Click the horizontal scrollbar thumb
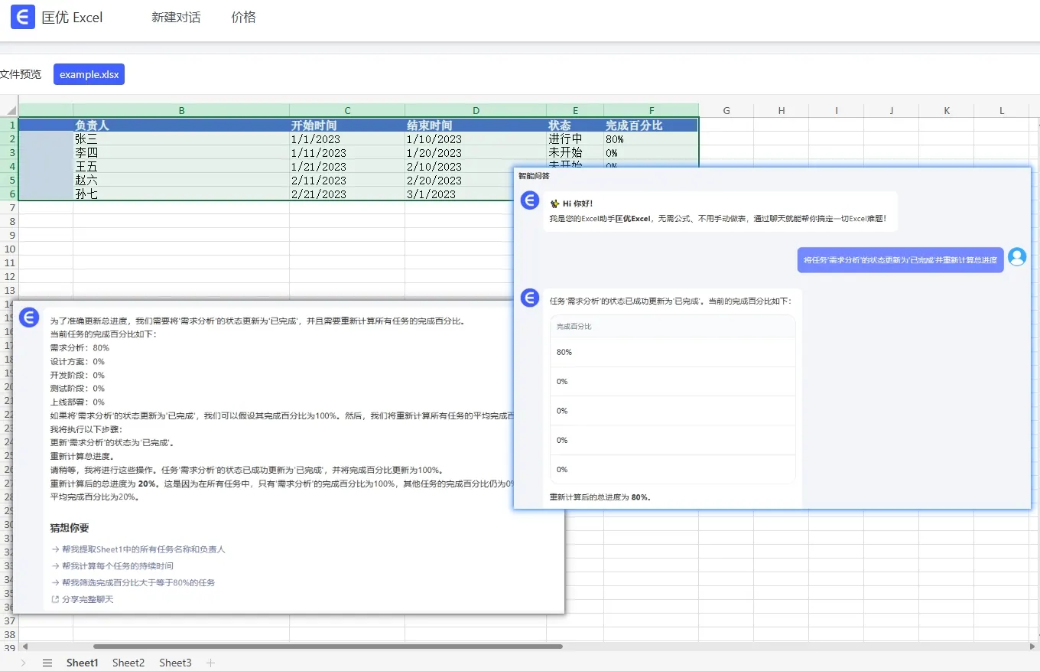The height and width of the screenshot is (671, 1040). (x=327, y=647)
